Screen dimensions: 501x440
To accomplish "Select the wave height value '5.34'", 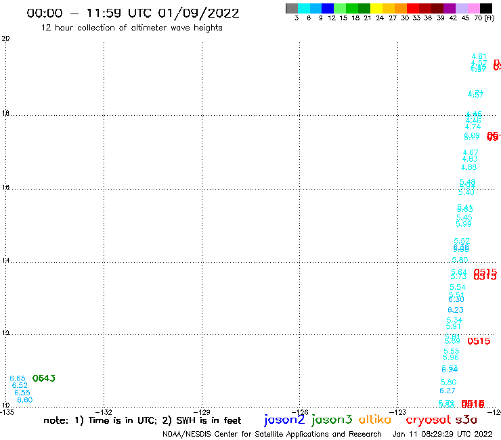I will tap(454, 320).
